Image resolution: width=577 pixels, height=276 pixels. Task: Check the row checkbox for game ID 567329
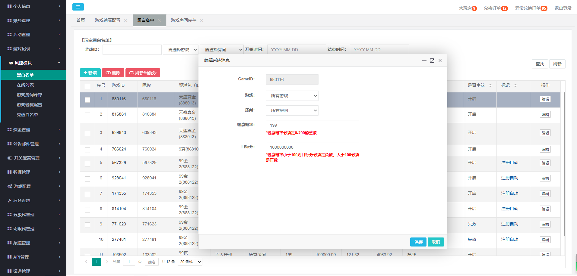tap(87, 163)
